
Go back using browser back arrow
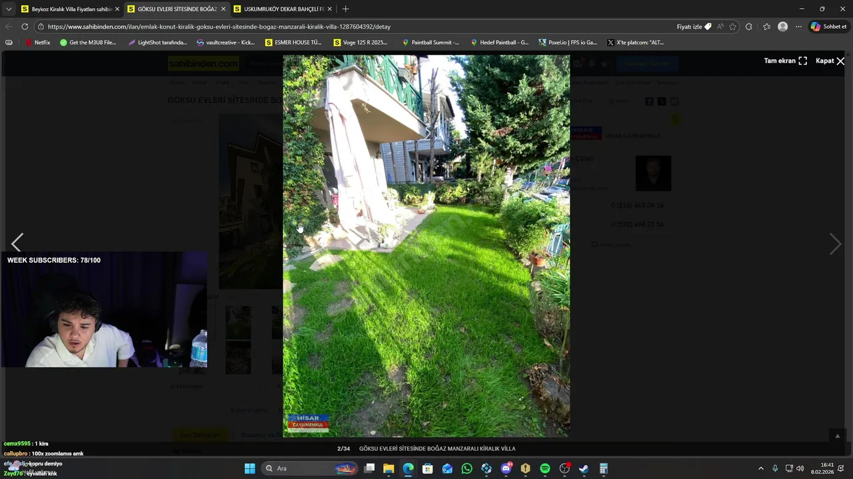click(9, 27)
